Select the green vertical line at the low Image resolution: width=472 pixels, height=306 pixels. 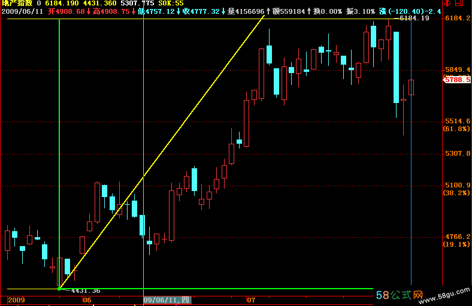[59, 153]
